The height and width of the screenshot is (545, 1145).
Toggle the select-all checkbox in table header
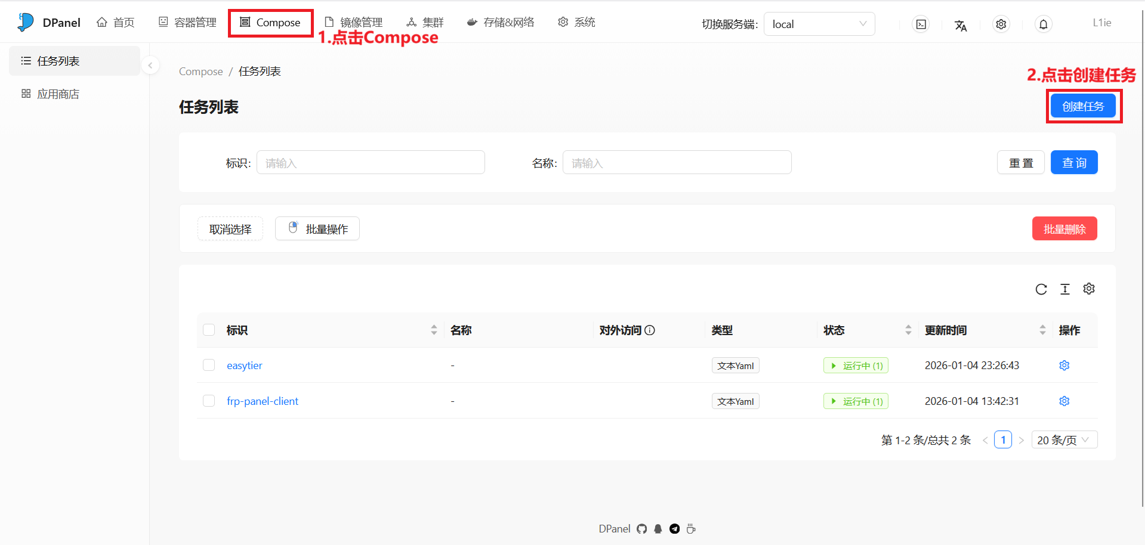coord(209,330)
